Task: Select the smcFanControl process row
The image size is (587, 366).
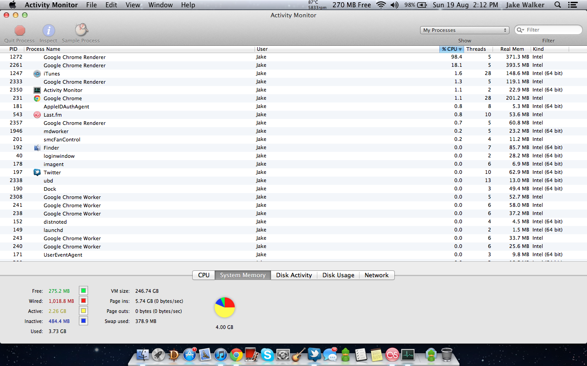Action: coord(293,140)
